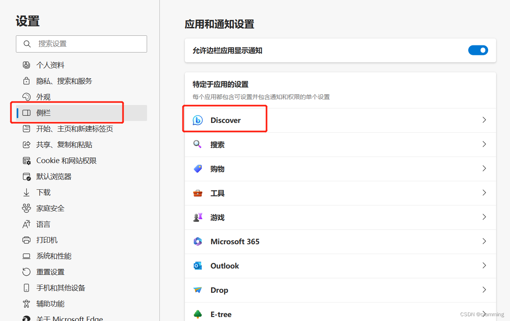Click the sidebar icon next to 侧栏
This screenshot has height=321, width=510.
point(26,113)
